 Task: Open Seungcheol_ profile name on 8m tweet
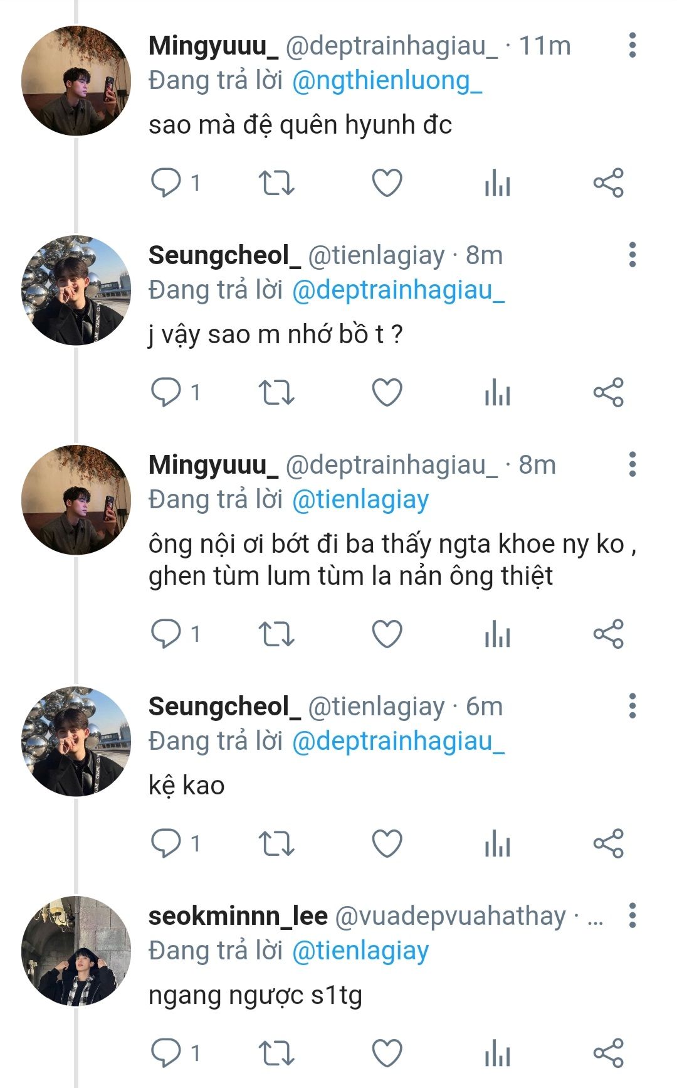[224, 255]
